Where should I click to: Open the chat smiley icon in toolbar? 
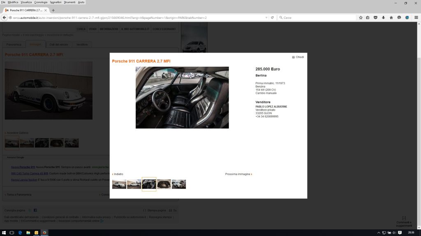(399, 18)
